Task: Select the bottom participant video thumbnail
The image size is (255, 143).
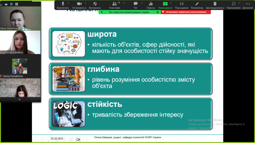Action: coord(20,88)
